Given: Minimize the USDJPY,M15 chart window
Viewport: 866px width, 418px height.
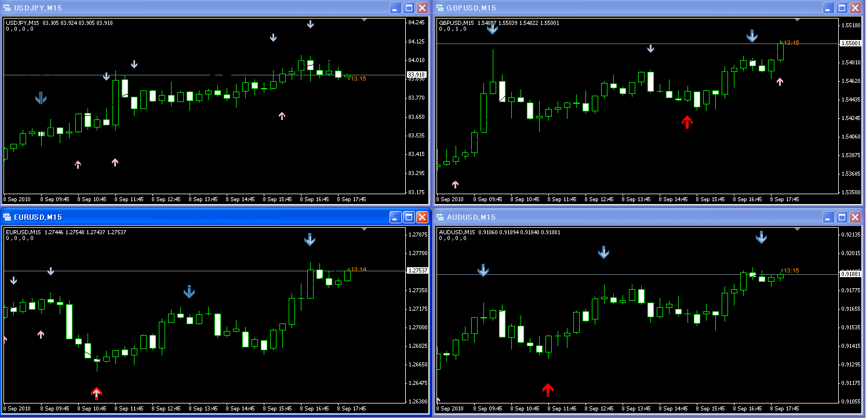Looking at the screenshot, I should [x=395, y=8].
